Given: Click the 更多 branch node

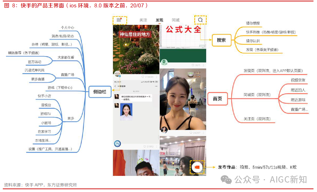Looking at the screenshot, I should (x=71, y=118).
